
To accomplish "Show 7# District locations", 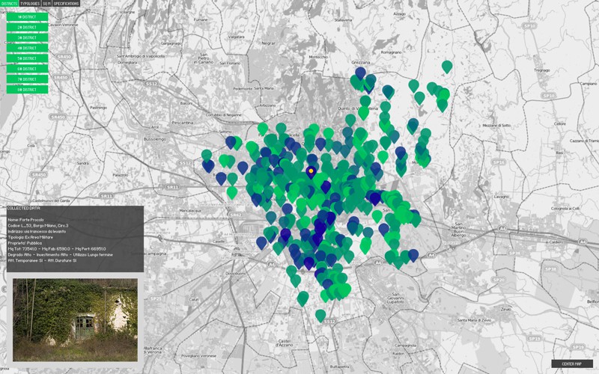I will pos(27,79).
